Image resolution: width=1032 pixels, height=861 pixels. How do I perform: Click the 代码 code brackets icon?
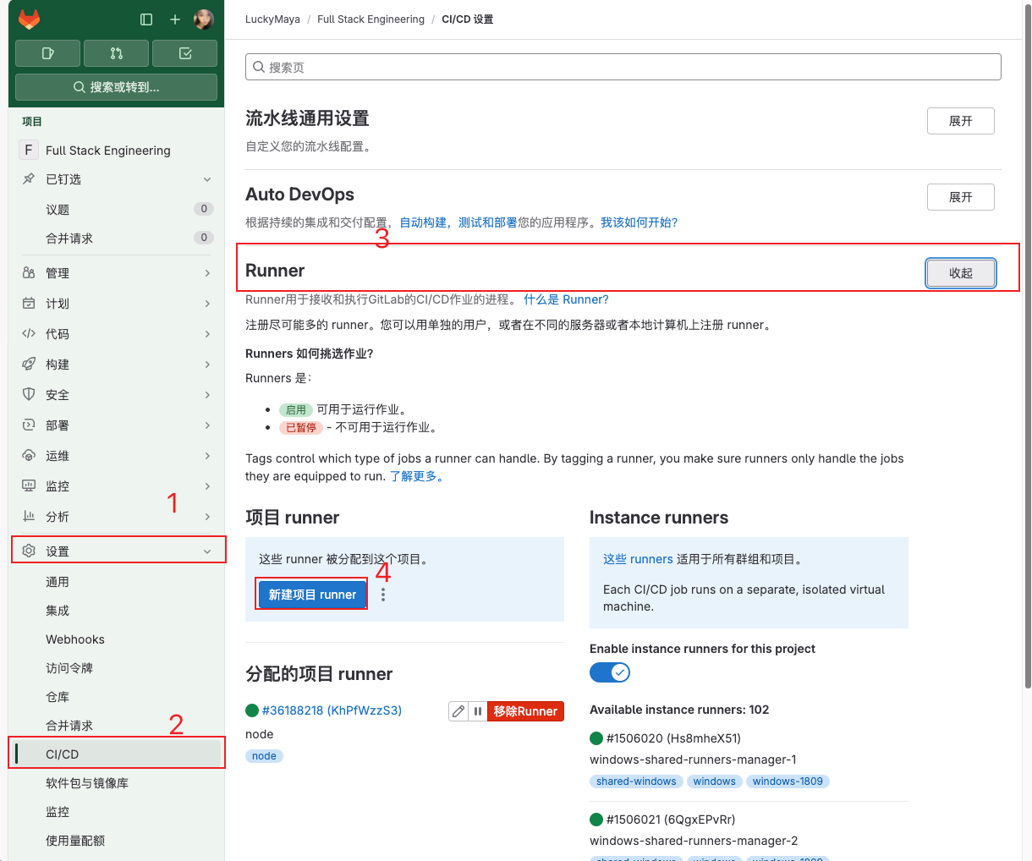click(29, 334)
